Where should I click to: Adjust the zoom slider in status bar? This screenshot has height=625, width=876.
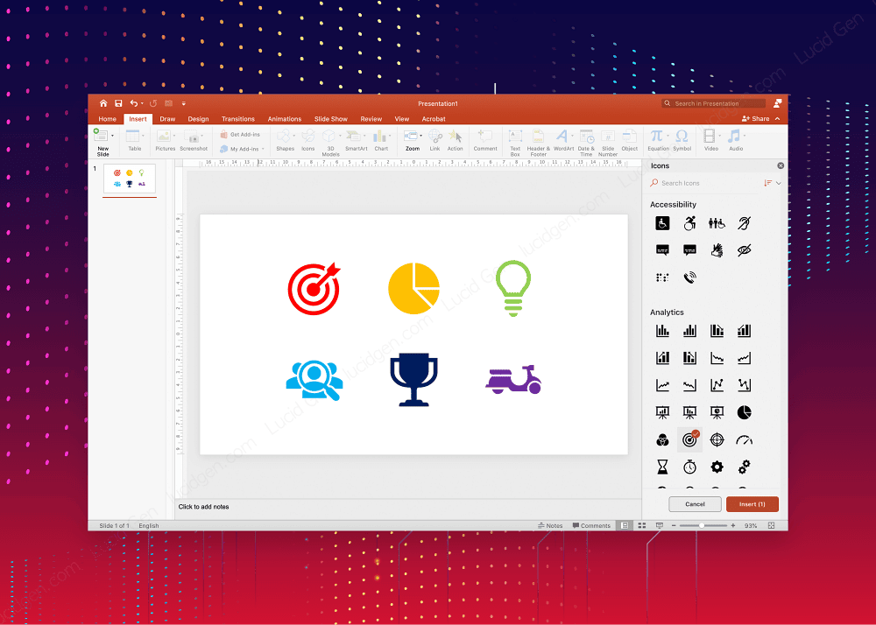pyautogui.click(x=703, y=525)
